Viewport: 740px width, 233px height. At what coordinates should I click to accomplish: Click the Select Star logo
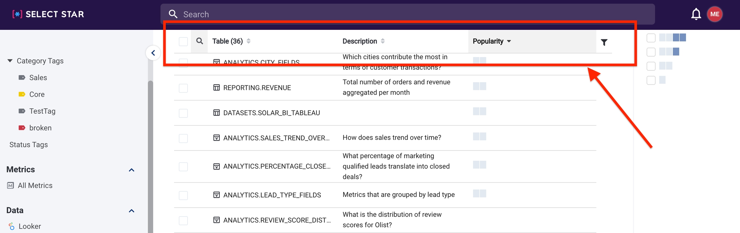[x=48, y=14]
